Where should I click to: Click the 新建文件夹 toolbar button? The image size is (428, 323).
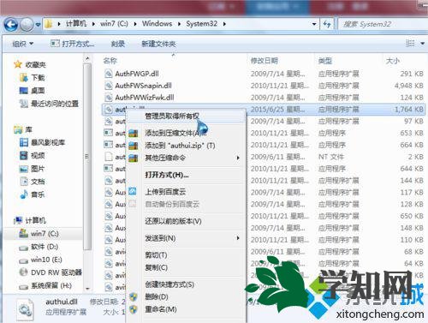(158, 44)
